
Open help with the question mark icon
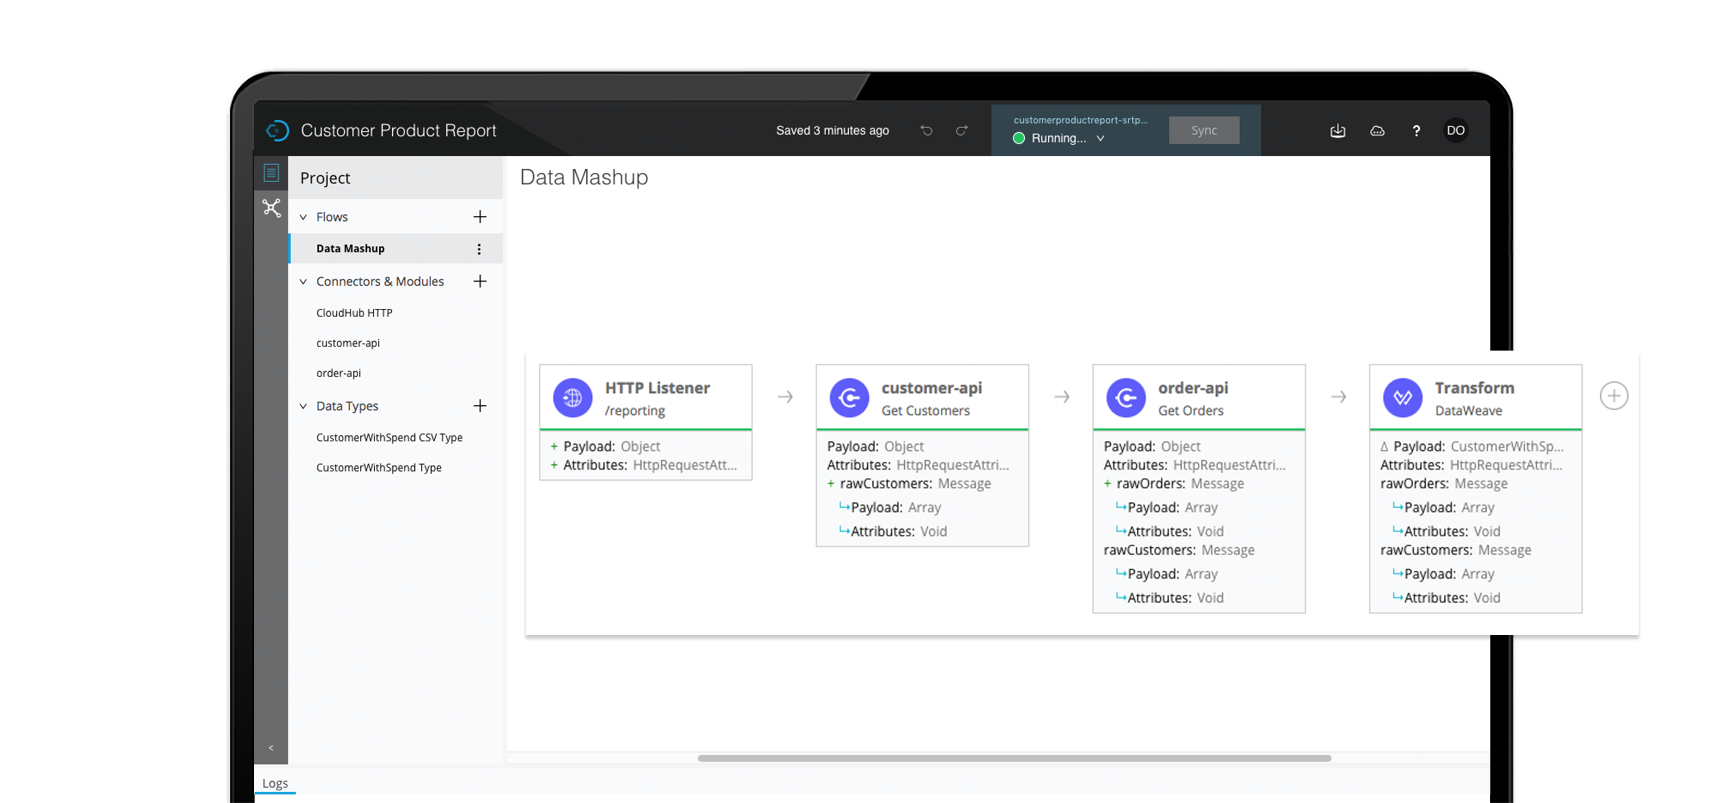(x=1416, y=131)
